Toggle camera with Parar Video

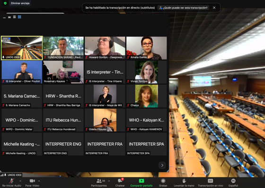click(32, 183)
